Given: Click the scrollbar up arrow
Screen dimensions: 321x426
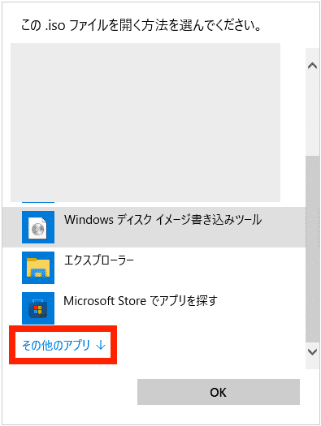Looking at the screenshot, I should click(x=312, y=66).
